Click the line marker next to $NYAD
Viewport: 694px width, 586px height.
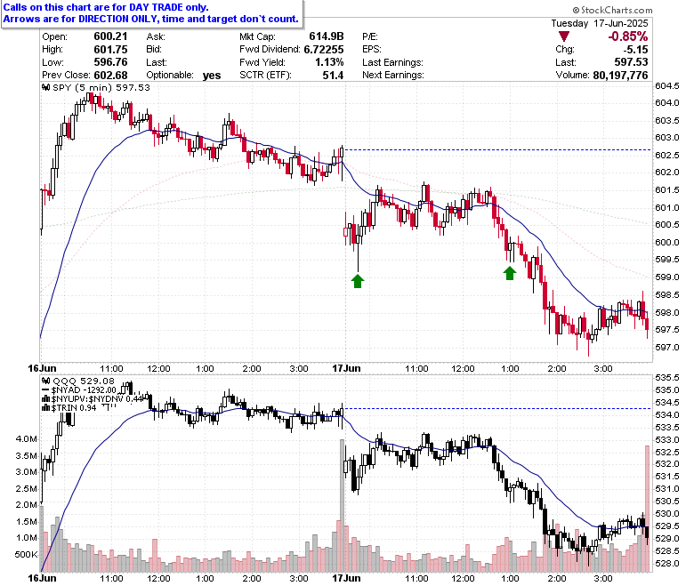tap(45, 390)
